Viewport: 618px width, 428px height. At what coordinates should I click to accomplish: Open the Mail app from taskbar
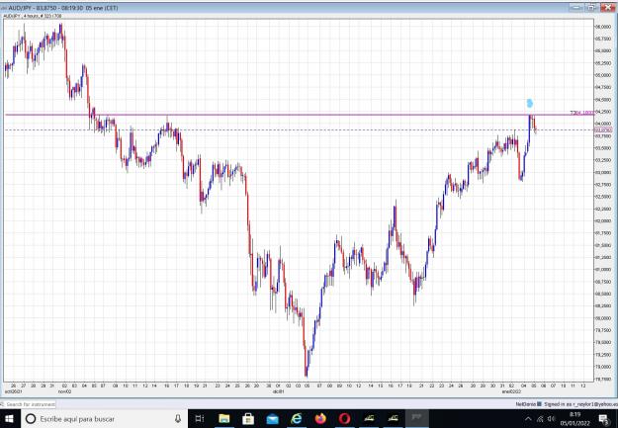coord(272,419)
